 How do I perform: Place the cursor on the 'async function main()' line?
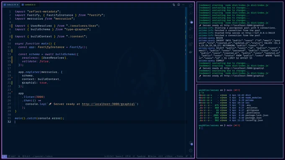click(x=35, y=43)
